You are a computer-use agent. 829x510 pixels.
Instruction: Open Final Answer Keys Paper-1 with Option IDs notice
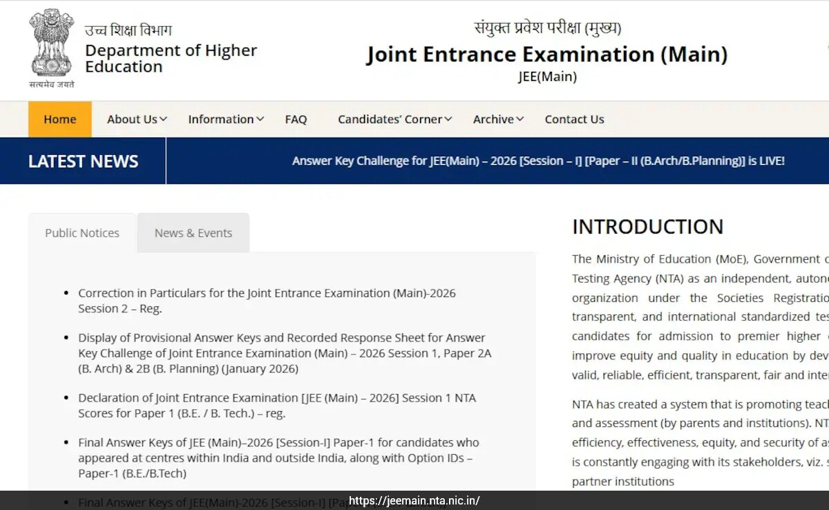pyautogui.click(x=278, y=458)
